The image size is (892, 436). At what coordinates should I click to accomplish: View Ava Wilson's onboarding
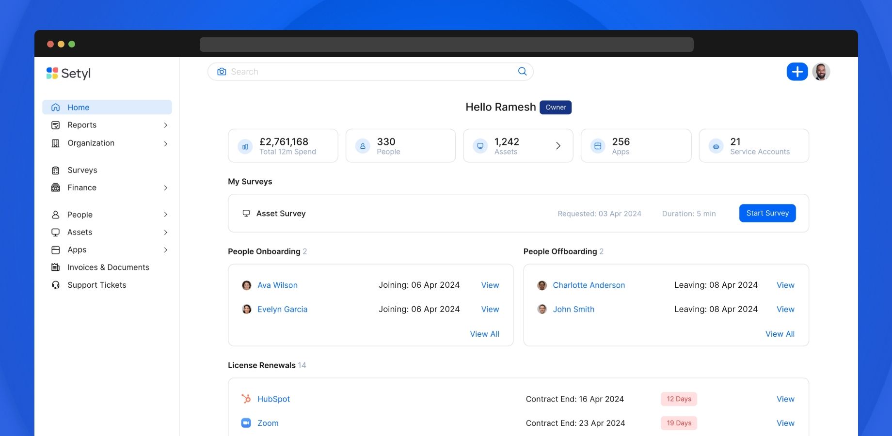point(490,285)
